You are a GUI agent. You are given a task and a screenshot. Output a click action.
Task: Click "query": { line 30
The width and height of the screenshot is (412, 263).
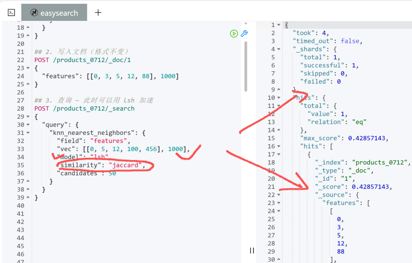60,125
